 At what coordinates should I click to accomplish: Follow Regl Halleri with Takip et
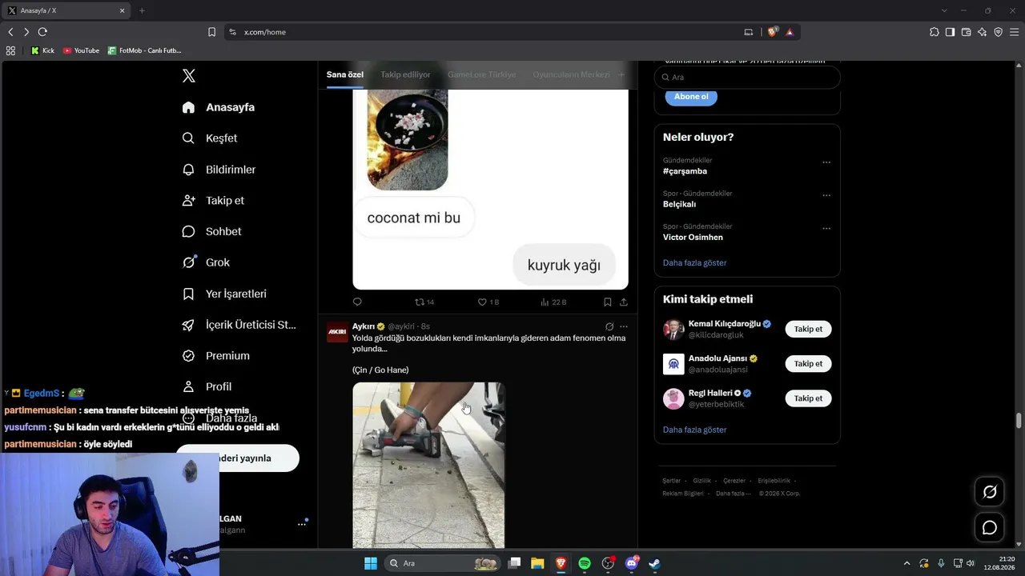coord(808,398)
